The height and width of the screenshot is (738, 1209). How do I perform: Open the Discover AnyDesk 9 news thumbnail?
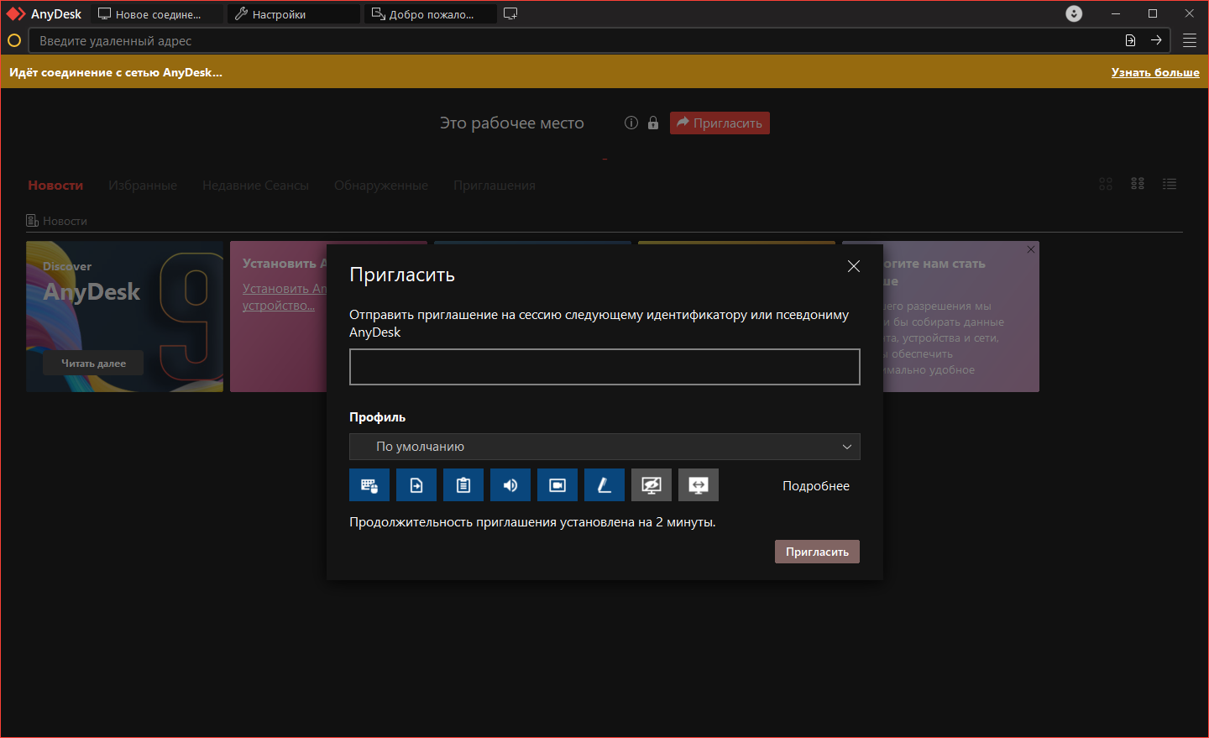coord(124,317)
